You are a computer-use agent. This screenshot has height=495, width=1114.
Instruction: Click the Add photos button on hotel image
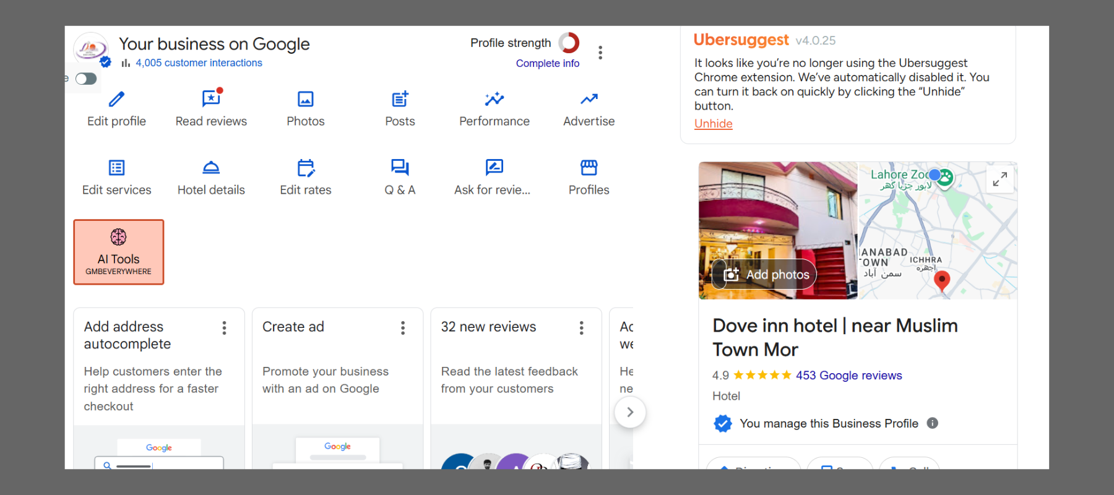click(x=766, y=275)
